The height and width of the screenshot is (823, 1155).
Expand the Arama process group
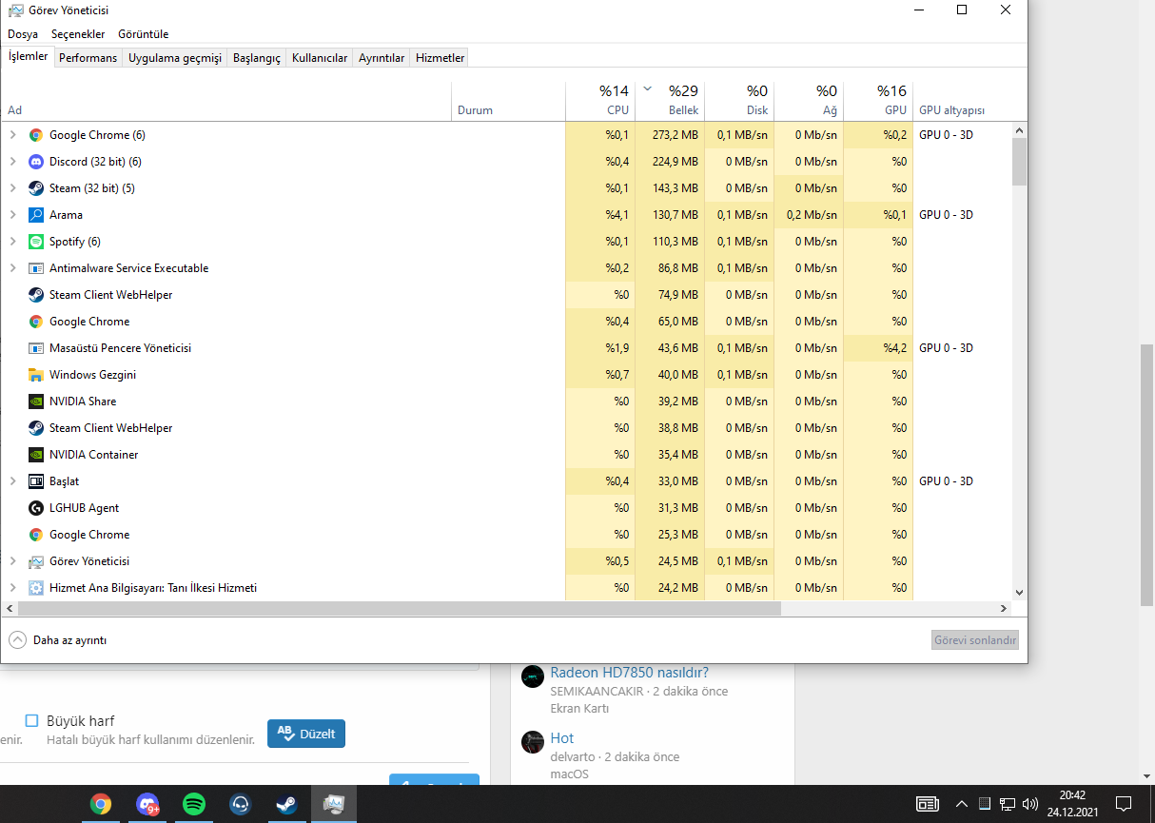pyautogui.click(x=12, y=215)
